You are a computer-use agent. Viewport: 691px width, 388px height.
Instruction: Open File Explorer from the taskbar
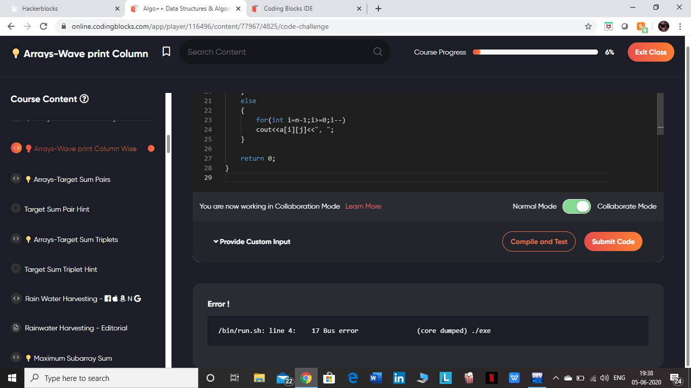click(259, 378)
